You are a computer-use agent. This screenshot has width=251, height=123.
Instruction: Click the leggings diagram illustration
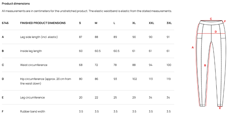(x=211, y=63)
